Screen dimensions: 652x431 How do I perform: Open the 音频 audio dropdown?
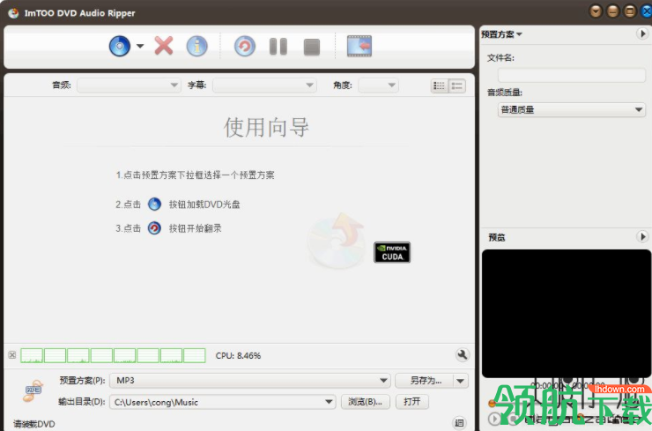129,85
